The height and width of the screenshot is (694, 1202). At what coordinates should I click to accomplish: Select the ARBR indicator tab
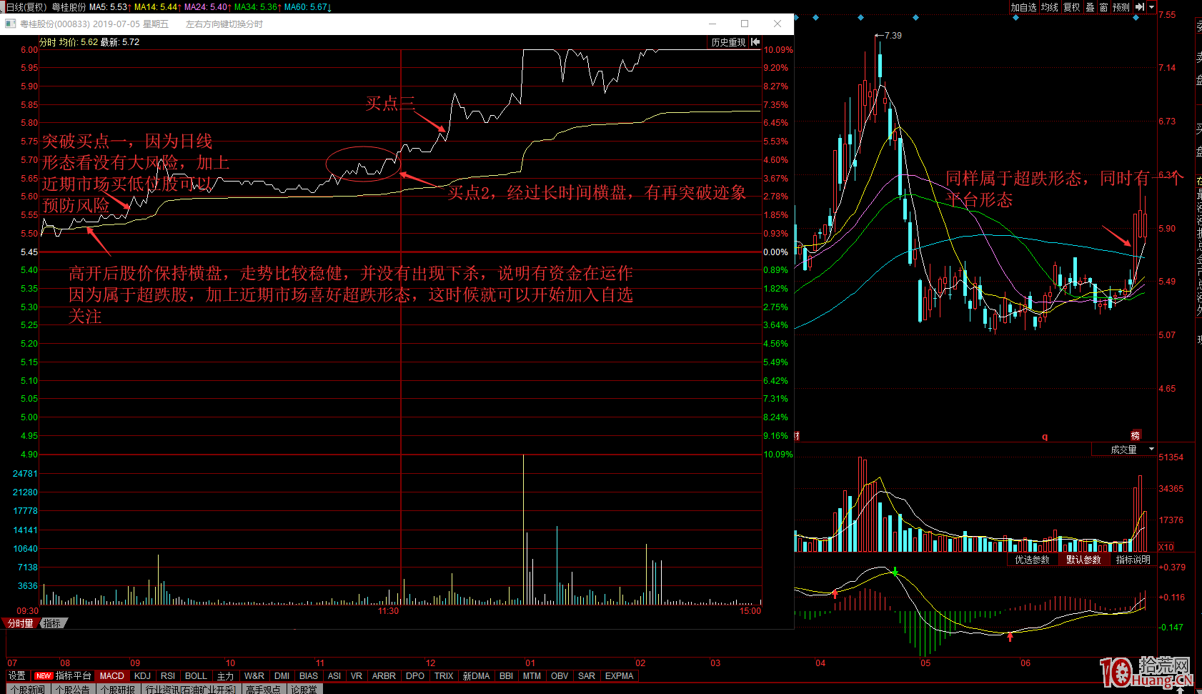click(384, 675)
